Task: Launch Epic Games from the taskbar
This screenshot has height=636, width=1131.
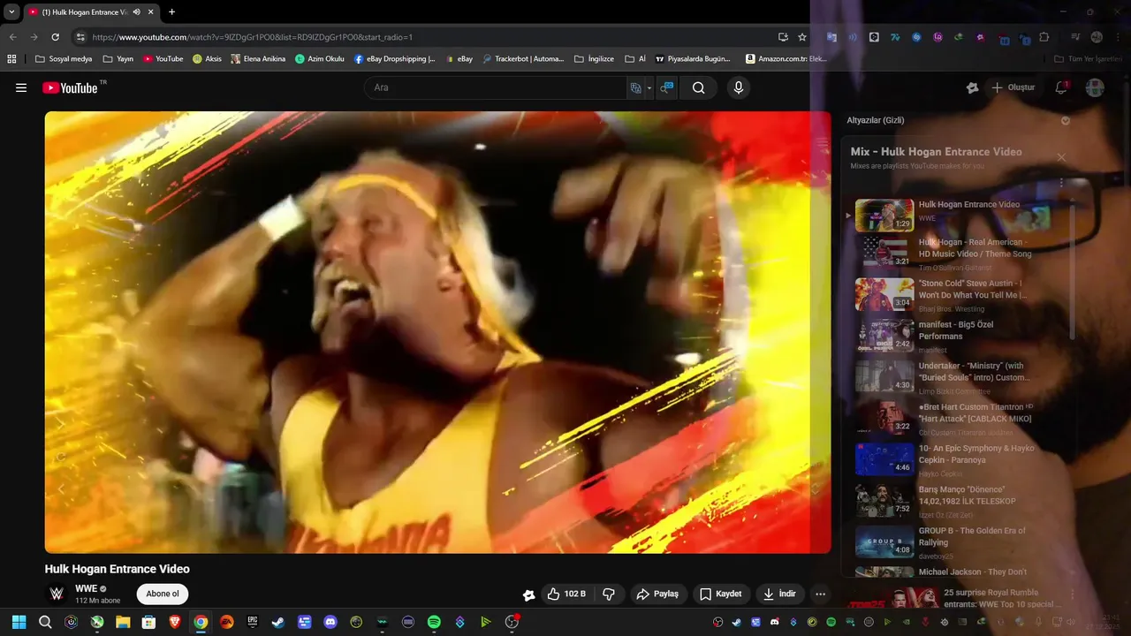Action: coord(253,622)
